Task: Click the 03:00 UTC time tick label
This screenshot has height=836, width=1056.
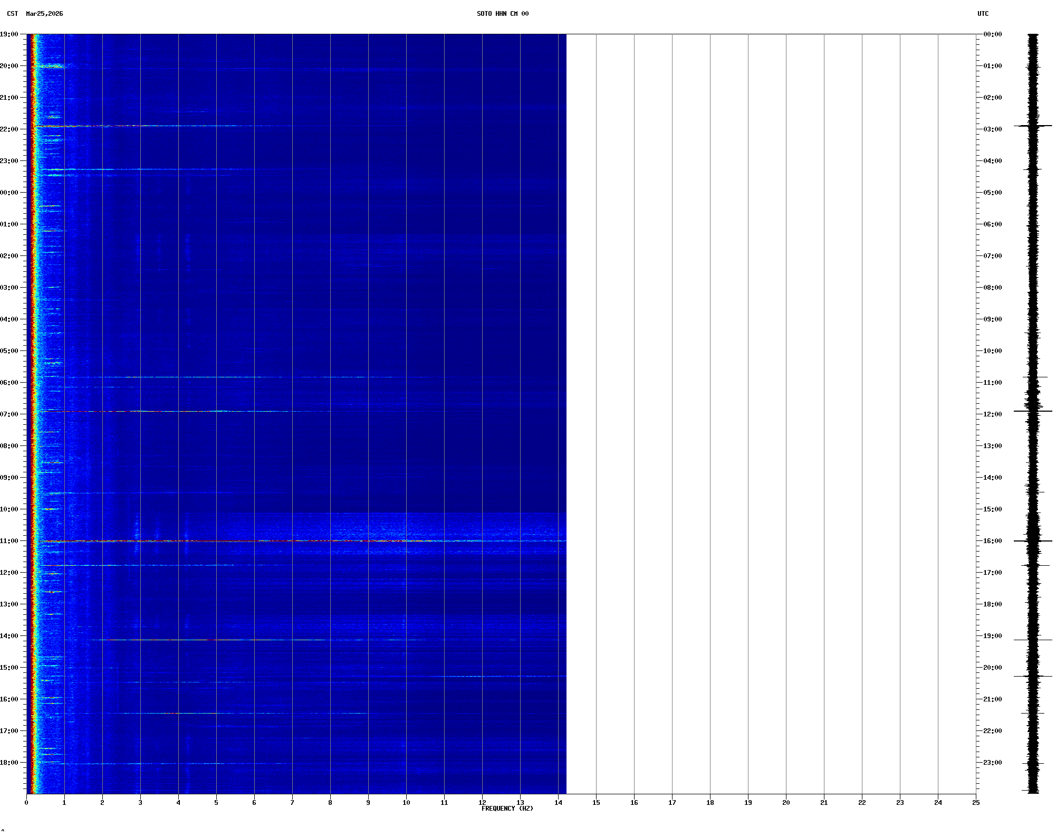Action: pos(992,129)
